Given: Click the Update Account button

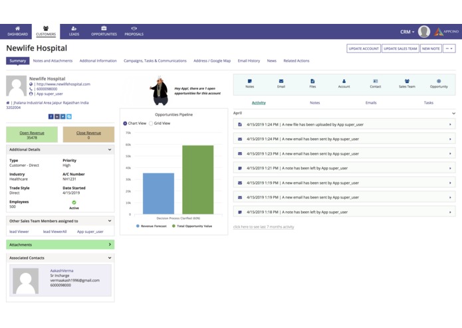Looking at the screenshot, I should coord(364,48).
